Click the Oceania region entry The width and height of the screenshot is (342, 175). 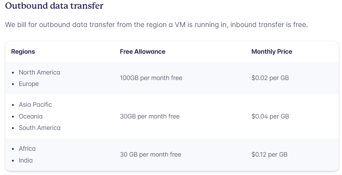(31, 116)
